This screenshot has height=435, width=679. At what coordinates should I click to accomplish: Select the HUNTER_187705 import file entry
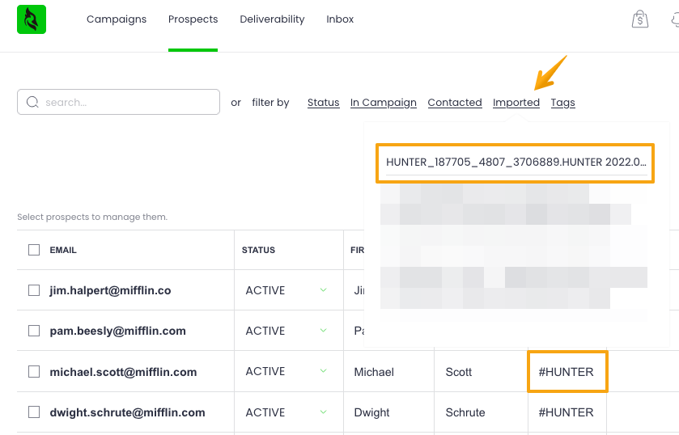[515, 163]
